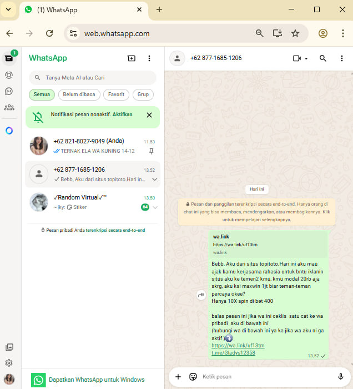Image resolution: width=353 pixels, height=389 pixels.
Task: Open the media gallery icon in the sidebar
Action: 9,347
